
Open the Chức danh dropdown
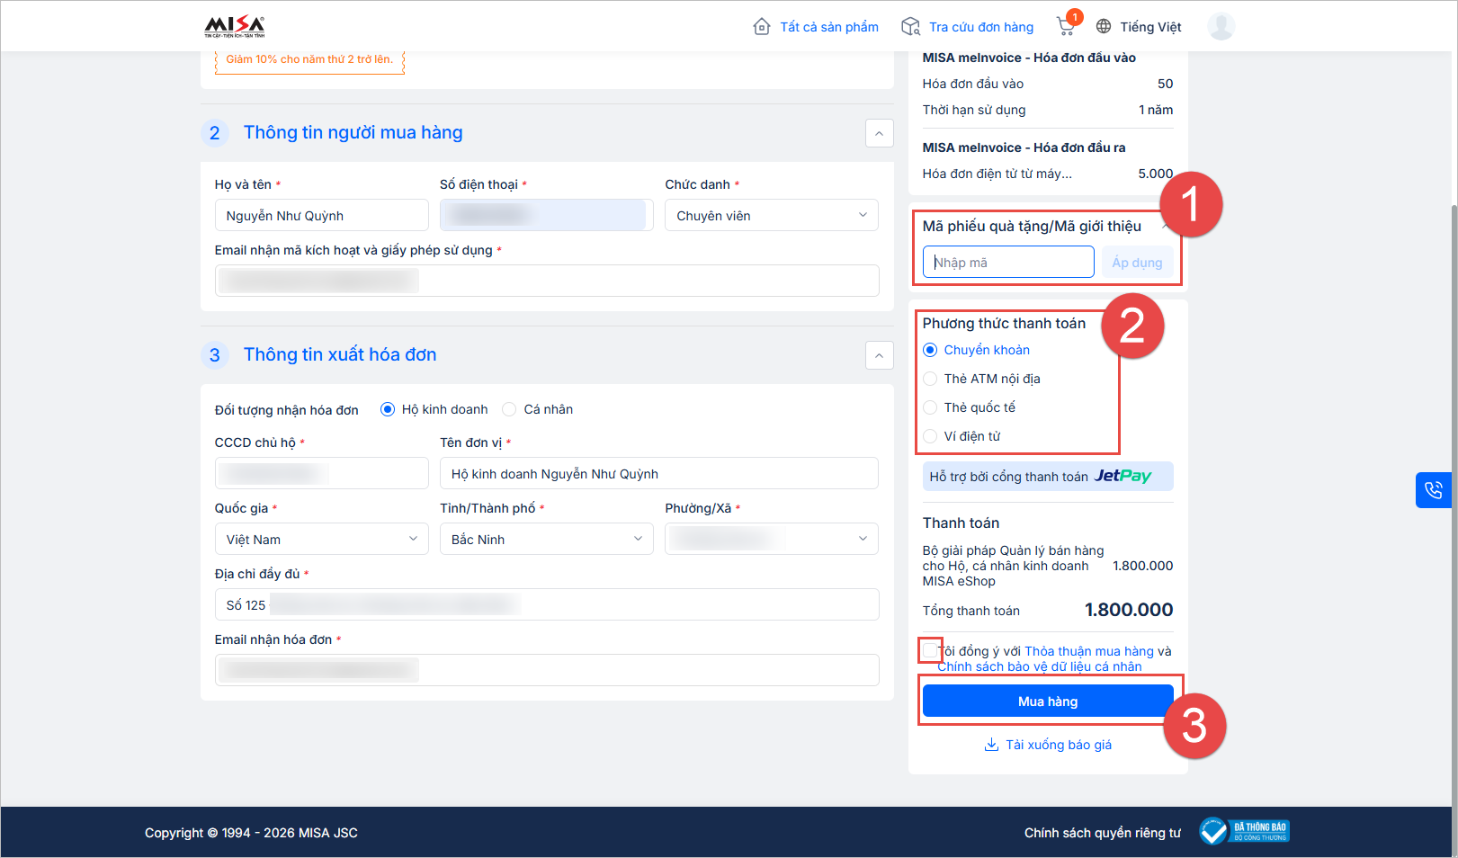tap(771, 216)
